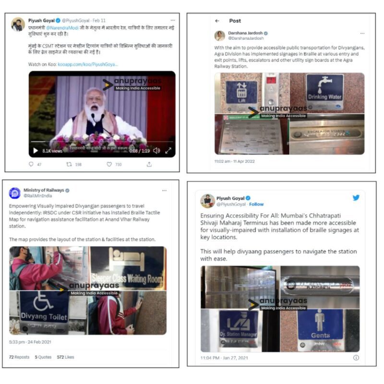Open the @NarendraModi mention link

coord(62,28)
